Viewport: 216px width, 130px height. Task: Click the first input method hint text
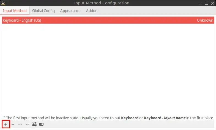click(110, 118)
